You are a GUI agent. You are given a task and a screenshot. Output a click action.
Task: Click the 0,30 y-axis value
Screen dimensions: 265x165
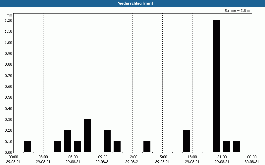pyautogui.click(x=9, y=119)
